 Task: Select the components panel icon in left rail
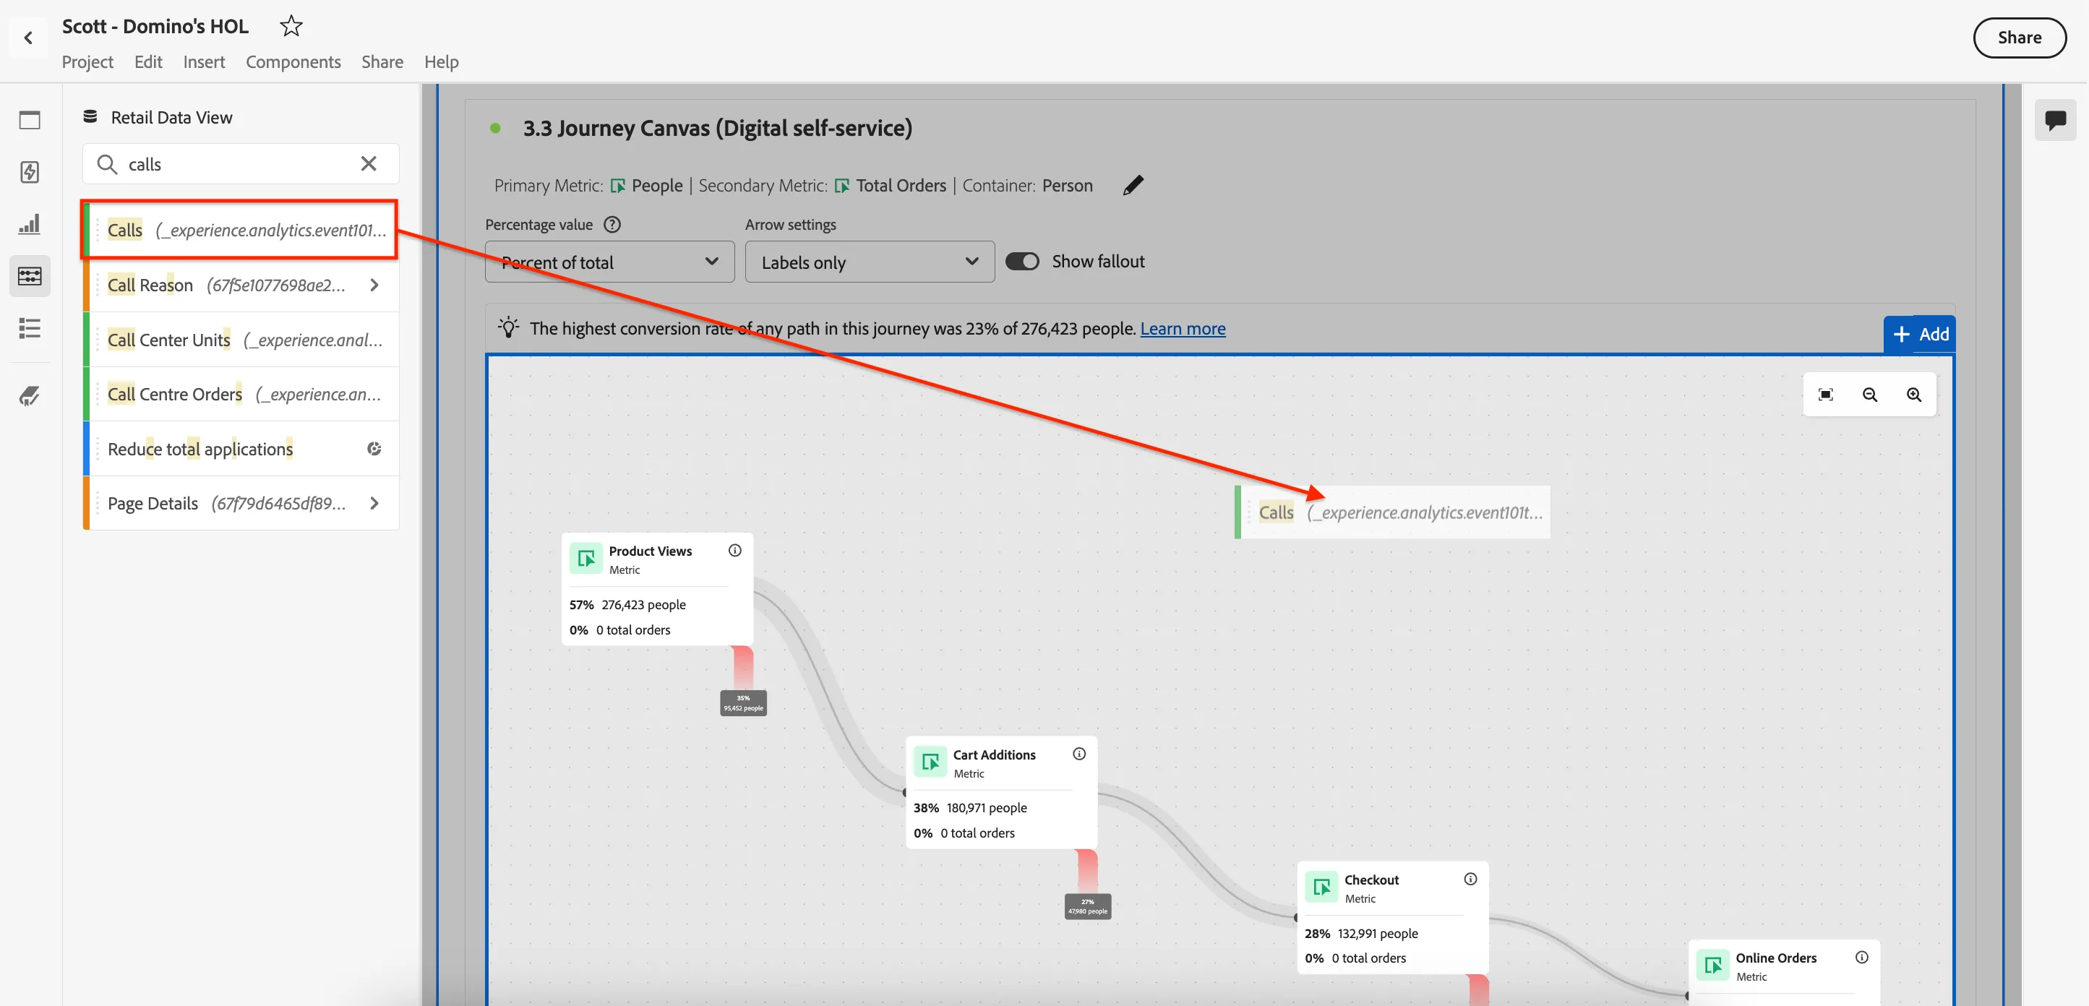30,276
